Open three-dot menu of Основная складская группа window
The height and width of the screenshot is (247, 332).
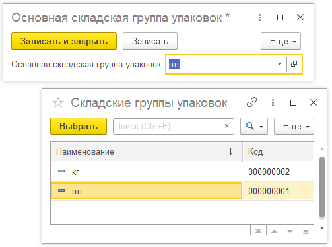click(x=260, y=17)
